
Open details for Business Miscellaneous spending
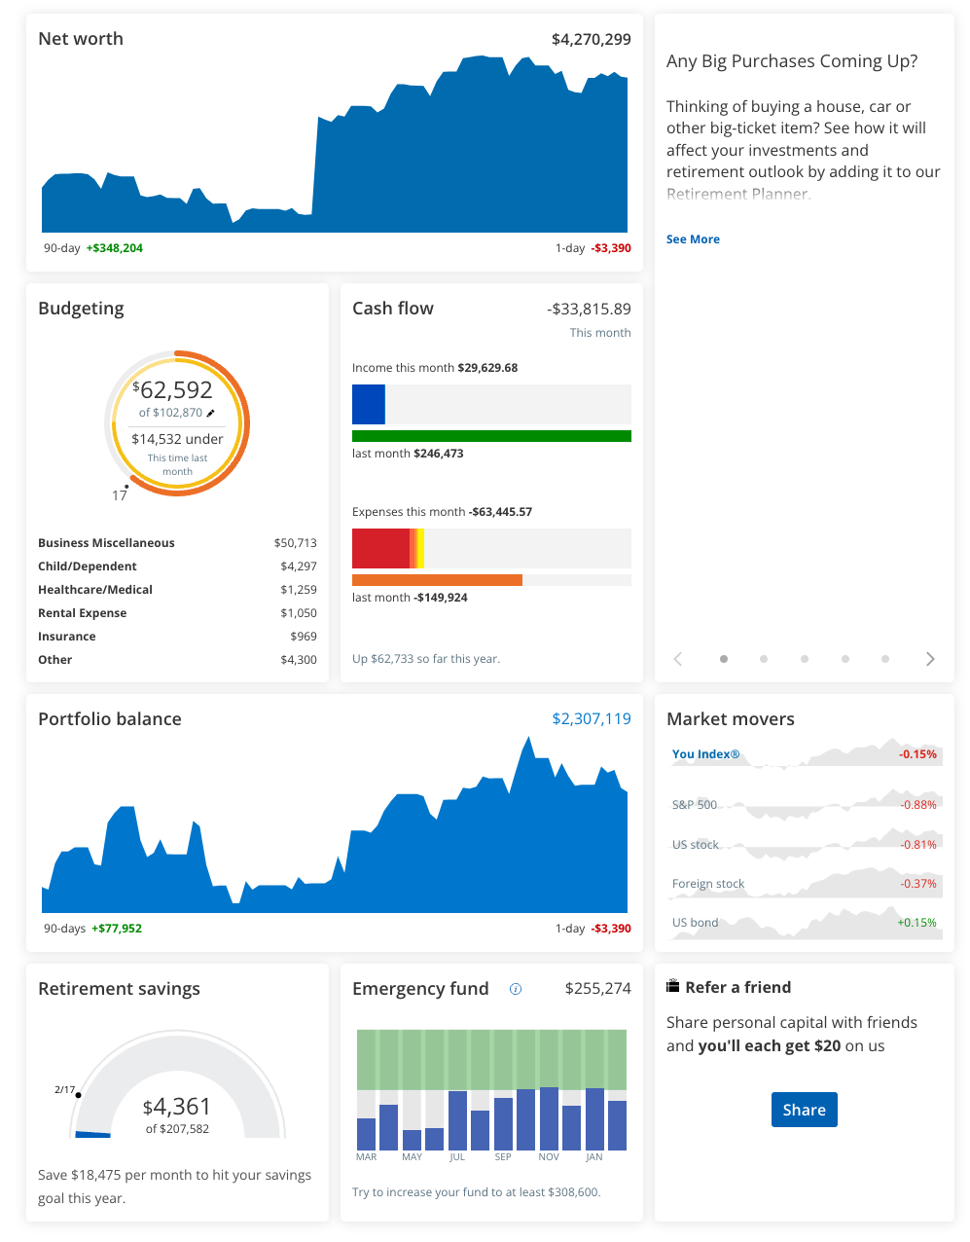click(106, 543)
